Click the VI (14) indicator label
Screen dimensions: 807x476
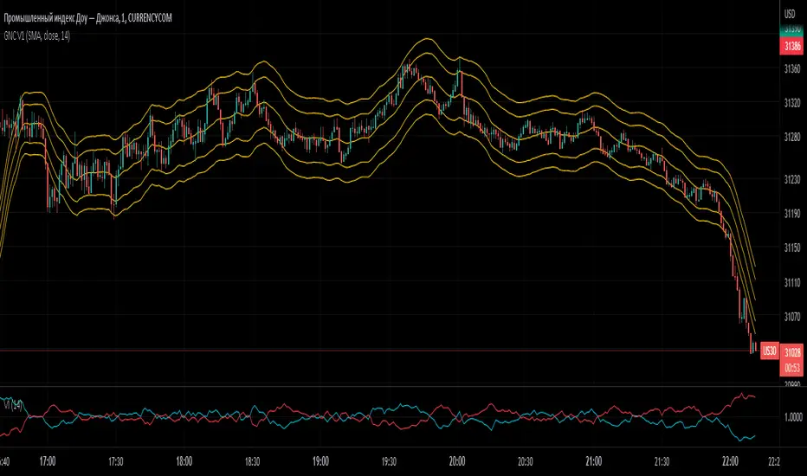tap(13, 404)
